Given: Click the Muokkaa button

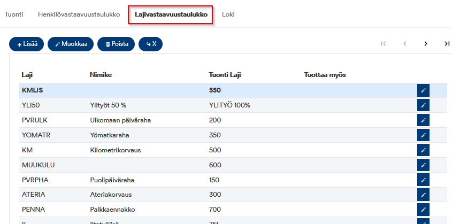Looking at the screenshot, I should [x=71, y=44].
